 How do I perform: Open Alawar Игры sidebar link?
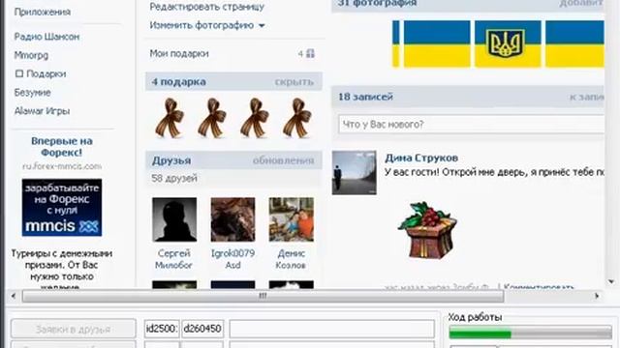click(x=42, y=111)
